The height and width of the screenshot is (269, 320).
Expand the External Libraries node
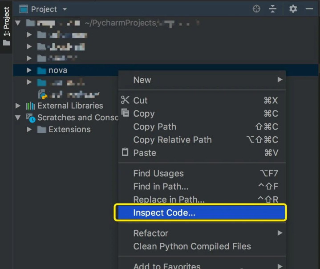click(18, 106)
